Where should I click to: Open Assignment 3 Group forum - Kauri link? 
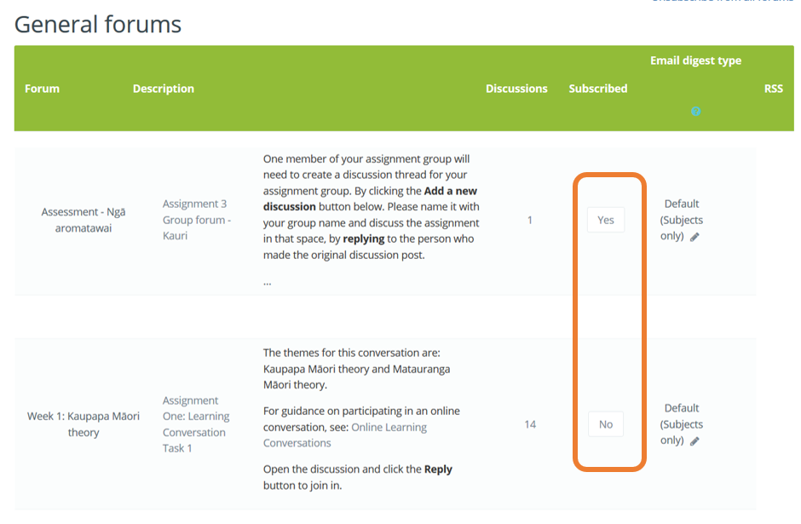coord(197,220)
